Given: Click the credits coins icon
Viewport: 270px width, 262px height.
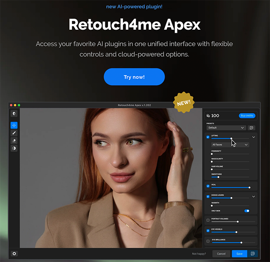Looking at the screenshot, I should tap(208, 116).
